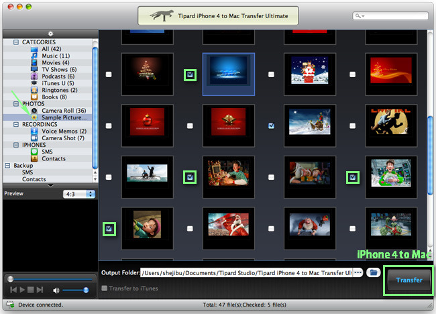Select the Santa with red flag thumbnail
Image resolution: width=436 pixels, height=314 pixels.
pos(229,228)
